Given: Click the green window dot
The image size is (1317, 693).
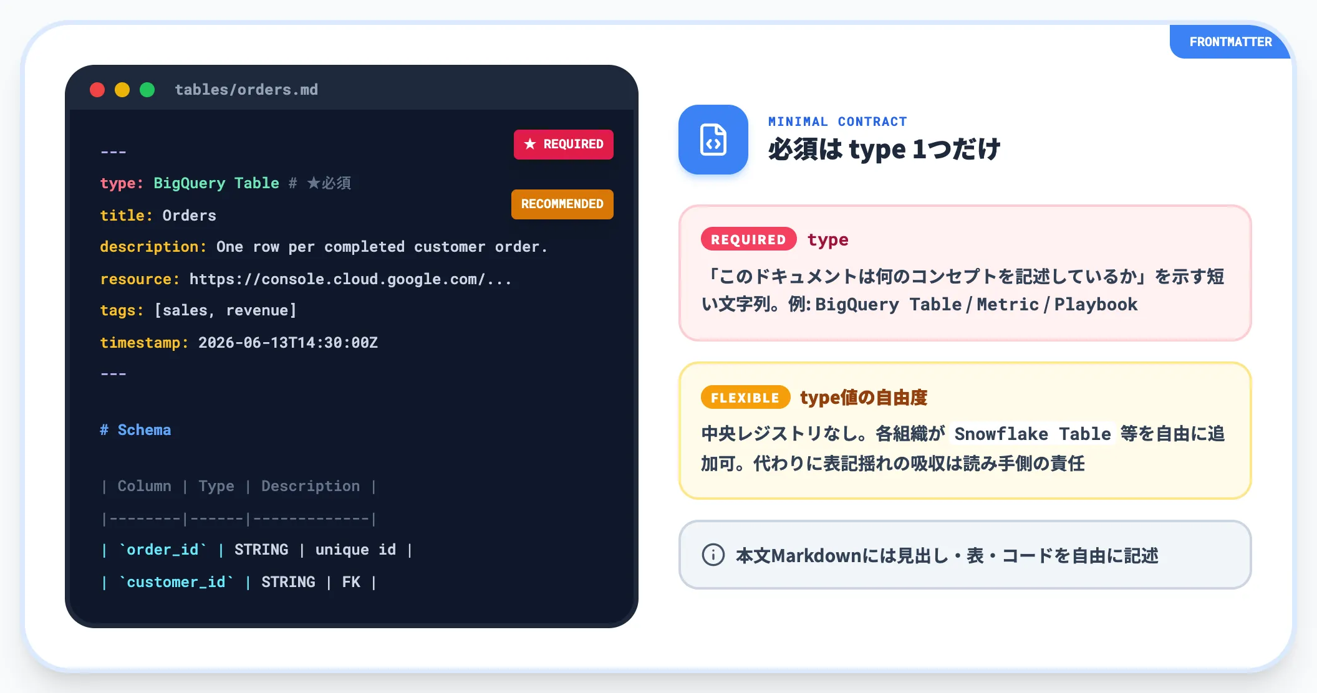Looking at the screenshot, I should tap(147, 90).
